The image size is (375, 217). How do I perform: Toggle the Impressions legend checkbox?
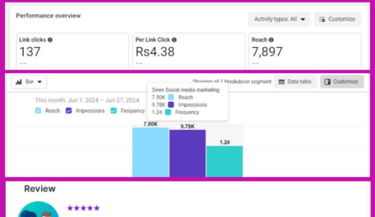coord(69,111)
